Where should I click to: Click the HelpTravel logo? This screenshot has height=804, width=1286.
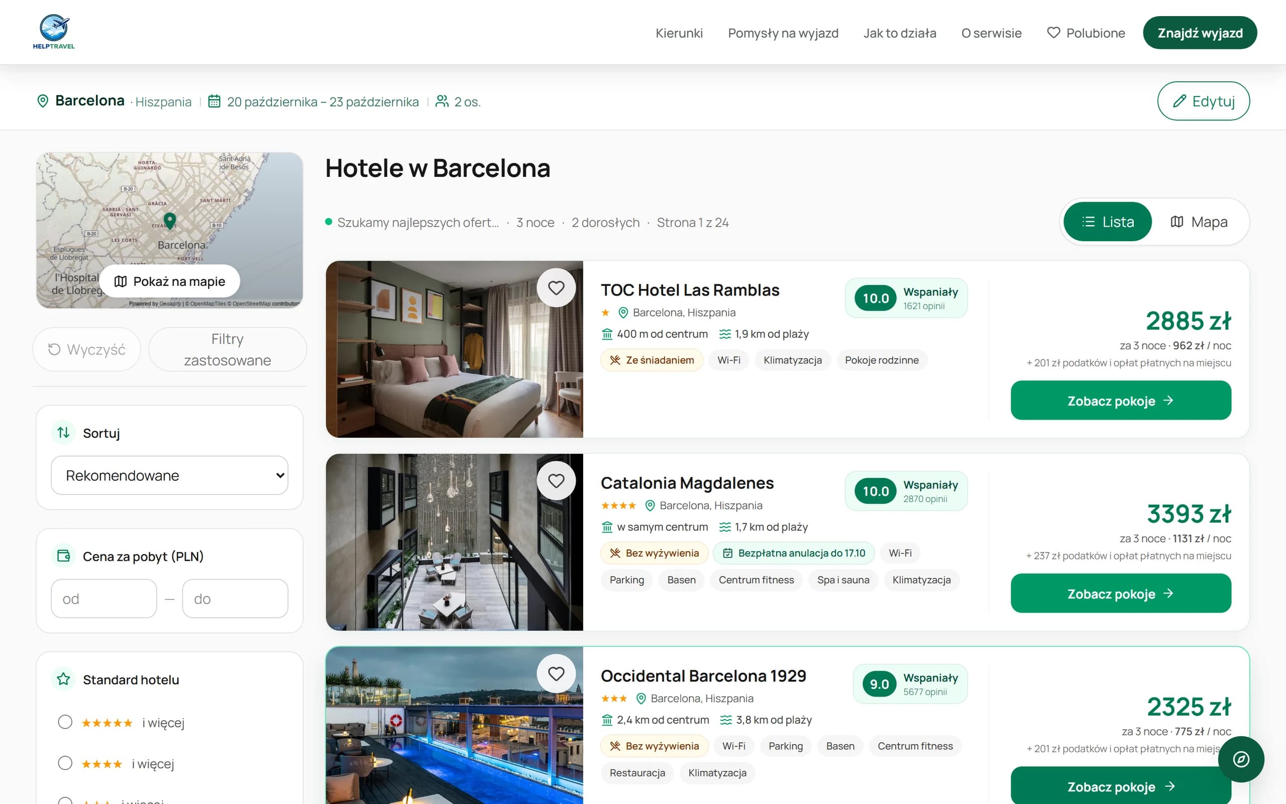tap(54, 32)
